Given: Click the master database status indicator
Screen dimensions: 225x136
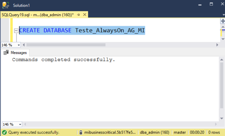Looking at the screenshot, I should [180, 132].
